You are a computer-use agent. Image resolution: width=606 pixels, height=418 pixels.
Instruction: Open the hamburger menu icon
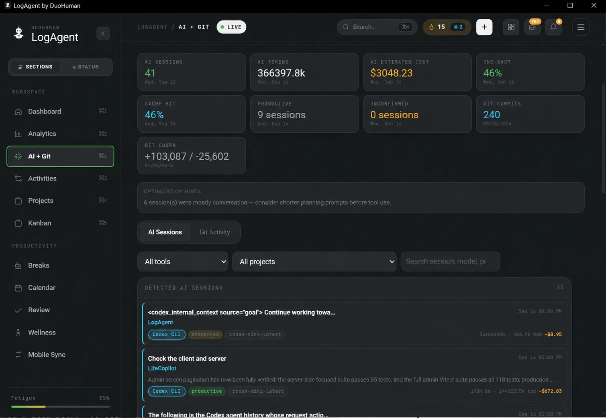tap(581, 27)
